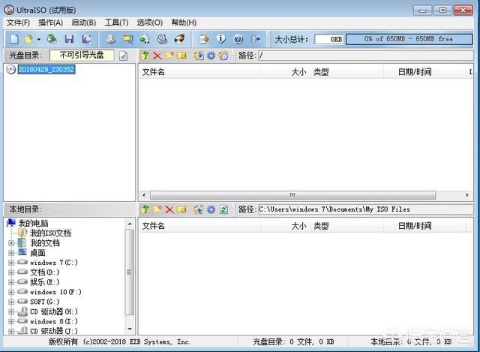This screenshot has width=480, height=352.
Task: Click the disc file list horizontal scrollbar thumb
Action: coord(292,195)
